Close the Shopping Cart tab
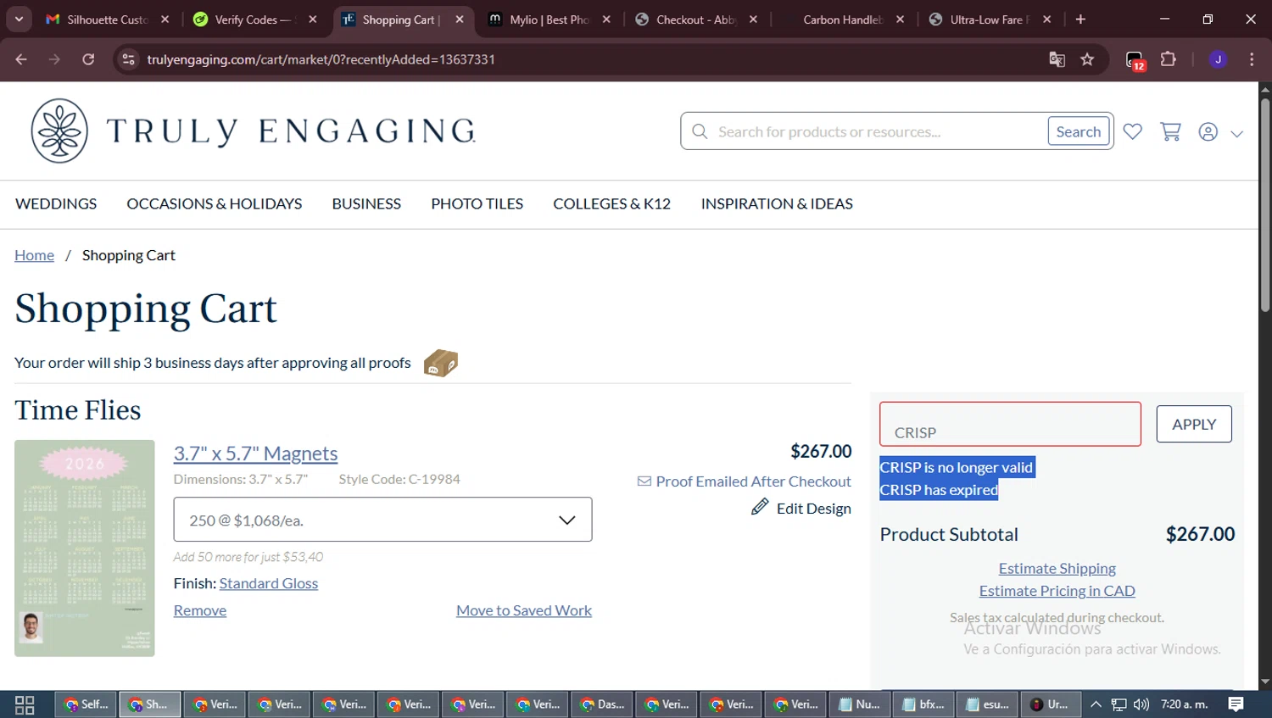The width and height of the screenshot is (1272, 718). click(460, 19)
